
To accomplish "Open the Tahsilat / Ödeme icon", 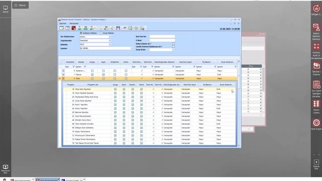I will coord(316,66).
